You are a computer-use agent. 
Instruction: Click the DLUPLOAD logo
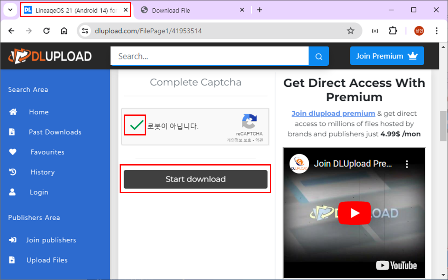50,56
